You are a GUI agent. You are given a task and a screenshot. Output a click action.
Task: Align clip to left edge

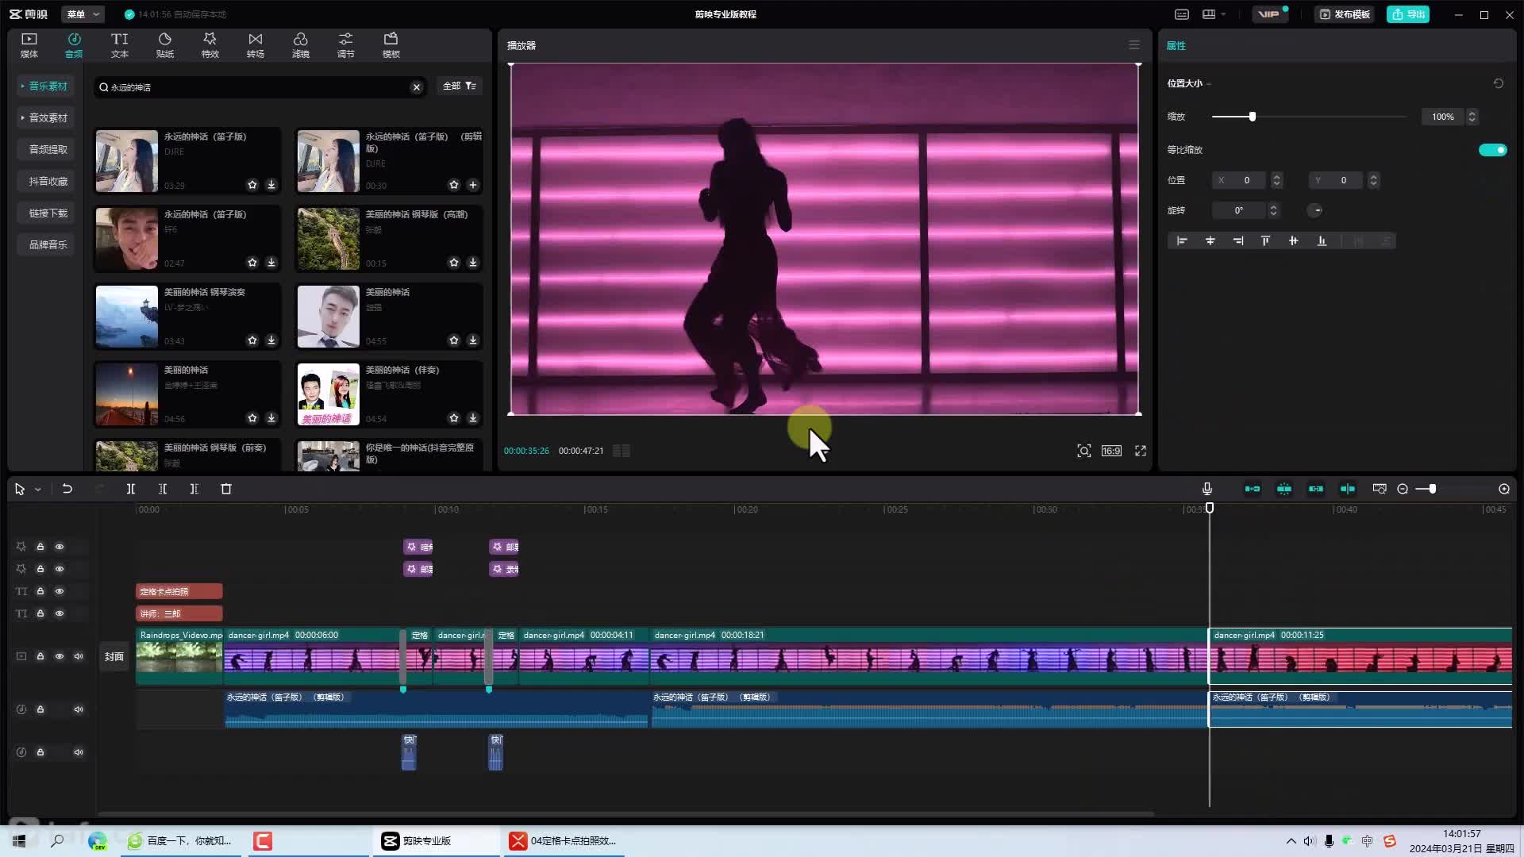click(1182, 241)
